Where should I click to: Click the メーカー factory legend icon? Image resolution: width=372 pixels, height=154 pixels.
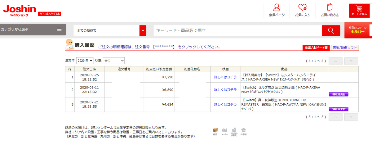[x=224, y=131]
